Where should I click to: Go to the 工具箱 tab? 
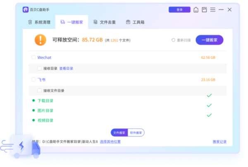pos(135,22)
